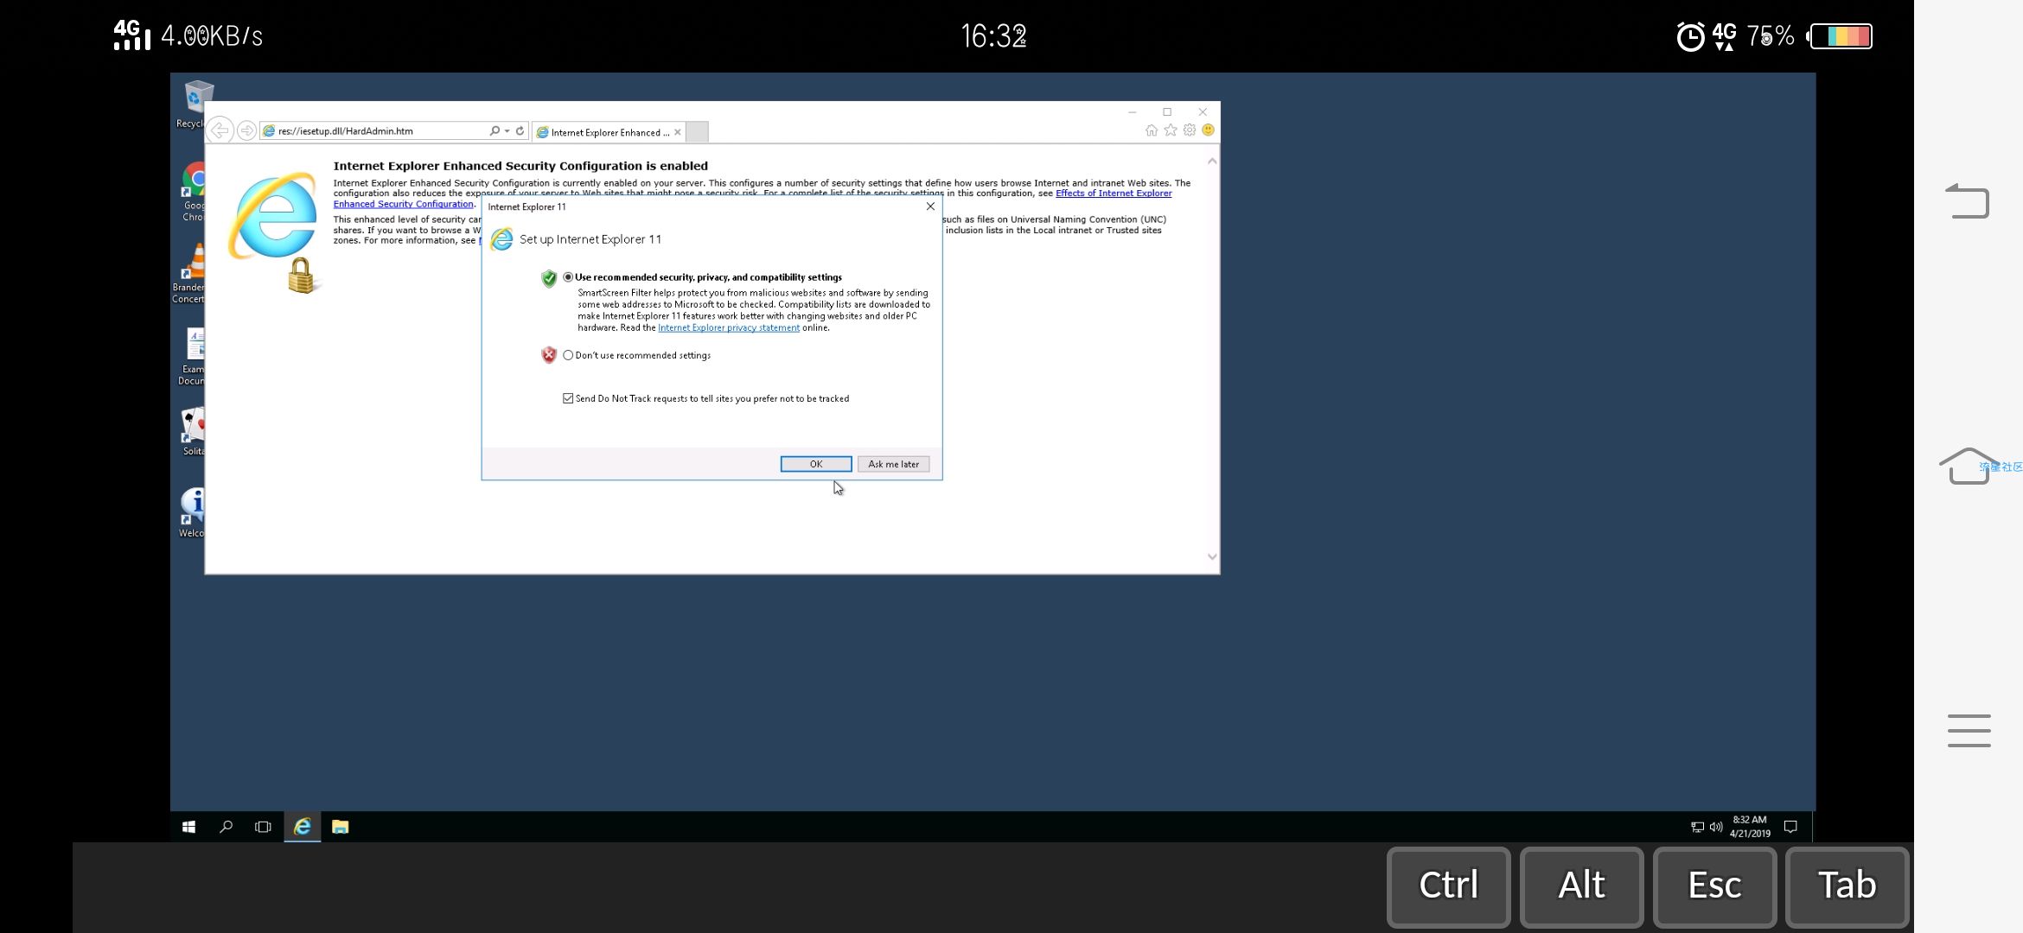Open the Action Center notification icon
This screenshot has height=933, width=2023.
pyautogui.click(x=1791, y=827)
